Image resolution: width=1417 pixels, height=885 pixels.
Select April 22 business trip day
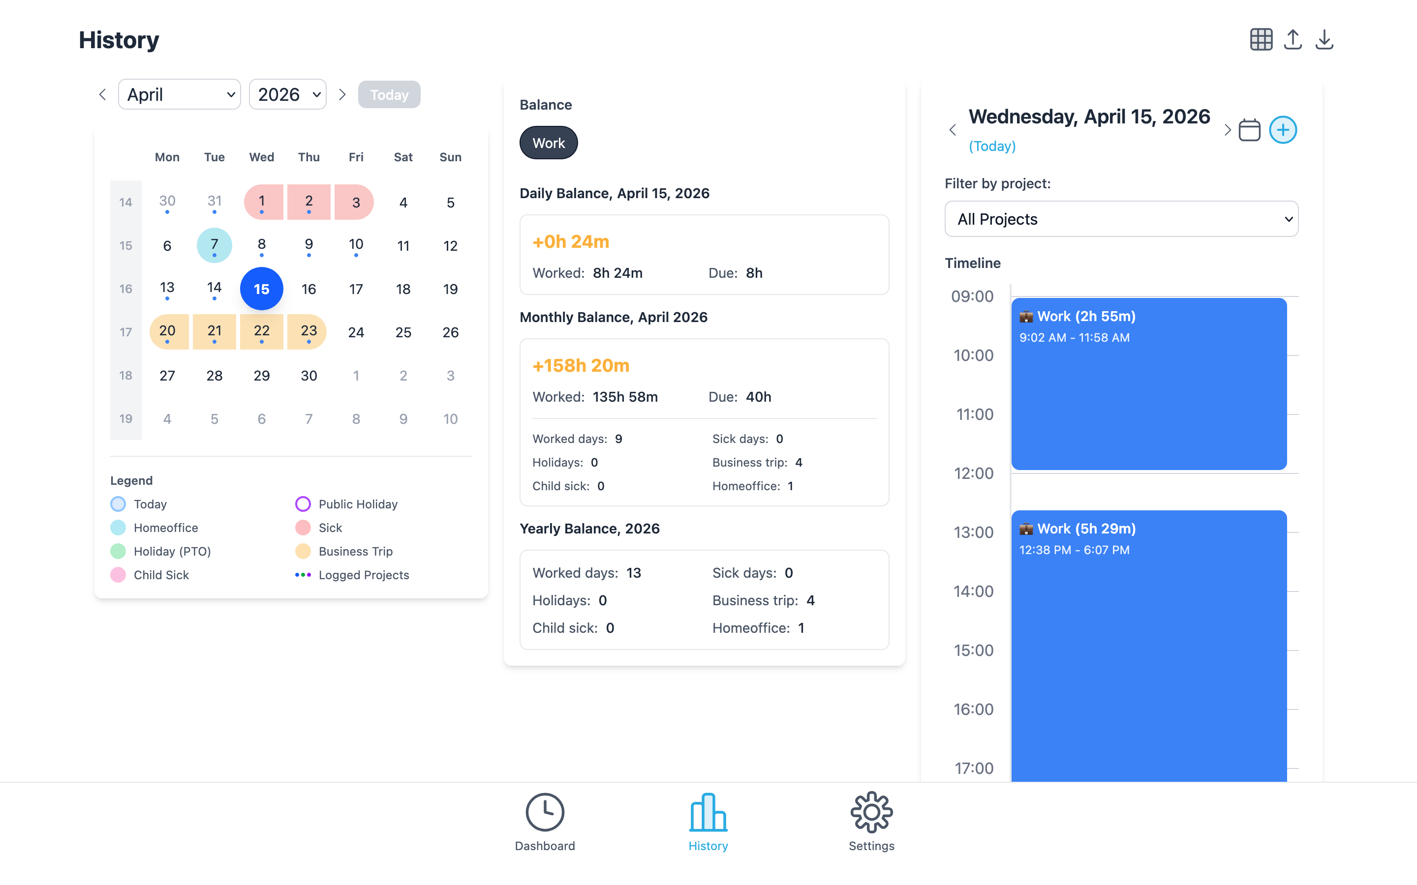click(262, 331)
